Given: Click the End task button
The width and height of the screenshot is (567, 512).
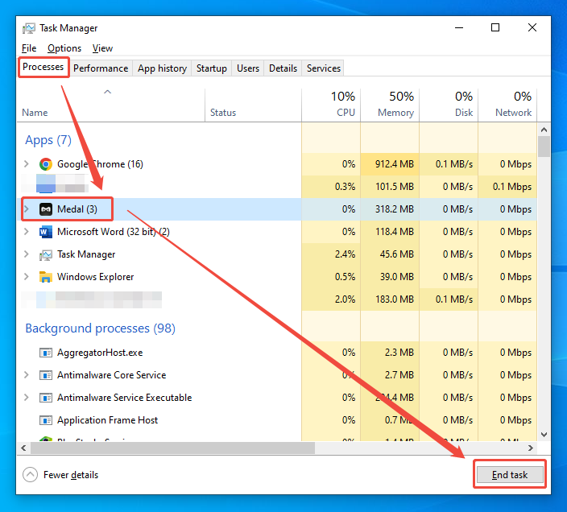Looking at the screenshot, I should [x=510, y=475].
